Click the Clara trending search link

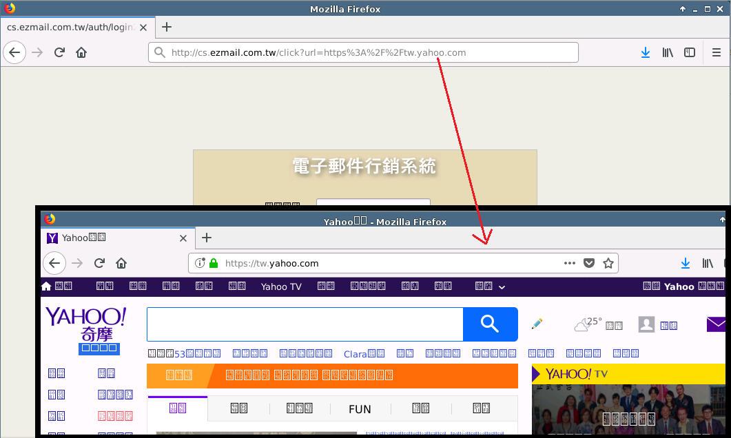tap(364, 354)
